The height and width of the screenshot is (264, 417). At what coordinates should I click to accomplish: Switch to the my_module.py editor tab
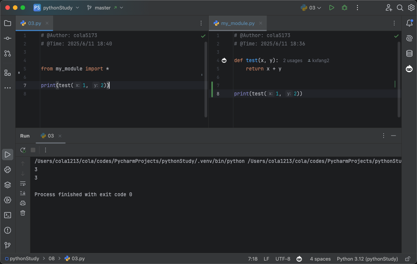[238, 23]
